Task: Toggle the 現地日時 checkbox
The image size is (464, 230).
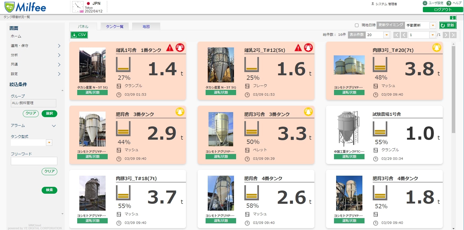Action: (x=357, y=25)
